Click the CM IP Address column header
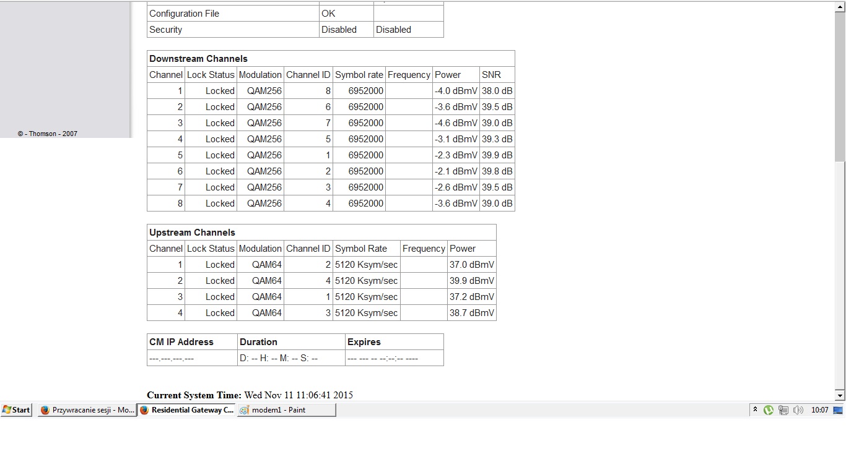This screenshot has height=475, width=846. point(181,342)
